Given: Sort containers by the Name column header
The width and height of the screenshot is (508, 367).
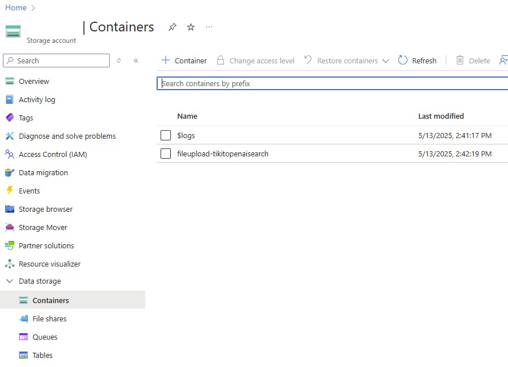Looking at the screenshot, I should (x=187, y=116).
